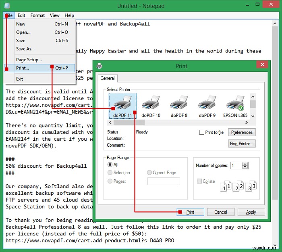Open the File menu
This screenshot has width=282, height=252.
pos(9,15)
